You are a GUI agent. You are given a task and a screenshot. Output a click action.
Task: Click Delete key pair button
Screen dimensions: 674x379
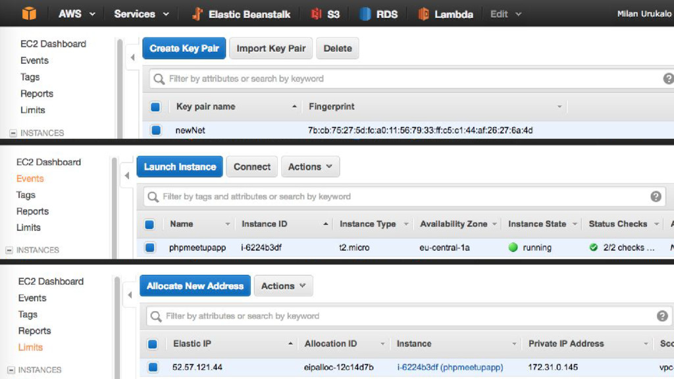pos(338,48)
